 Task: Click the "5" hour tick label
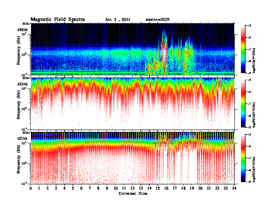(x=73, y=188)
